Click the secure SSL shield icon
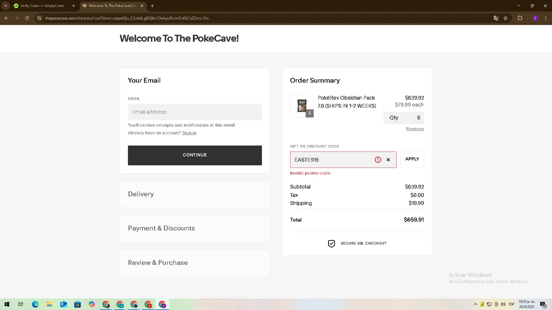Image resolution: width=552 pixels, height=310 pixels. (331, 244)
